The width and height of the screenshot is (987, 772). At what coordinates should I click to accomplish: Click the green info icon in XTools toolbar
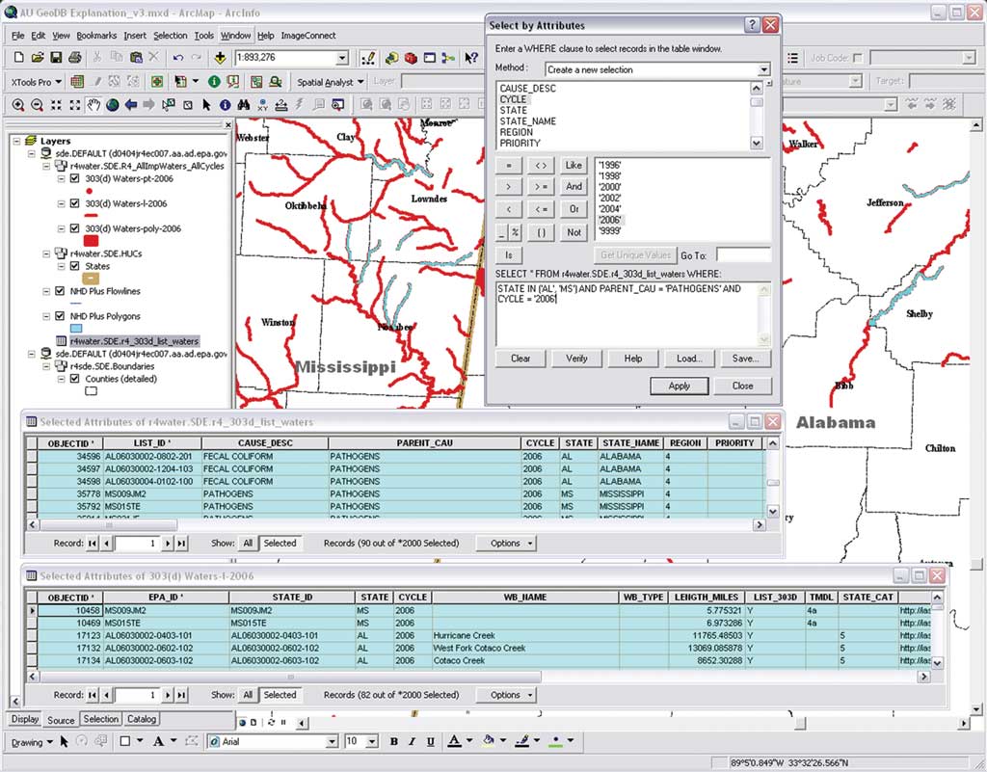click(x=215, y=81)
